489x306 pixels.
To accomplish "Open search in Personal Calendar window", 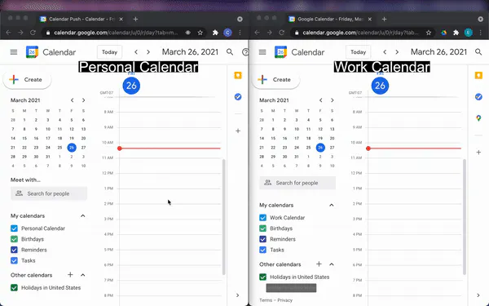I will [x=230, y=52].
